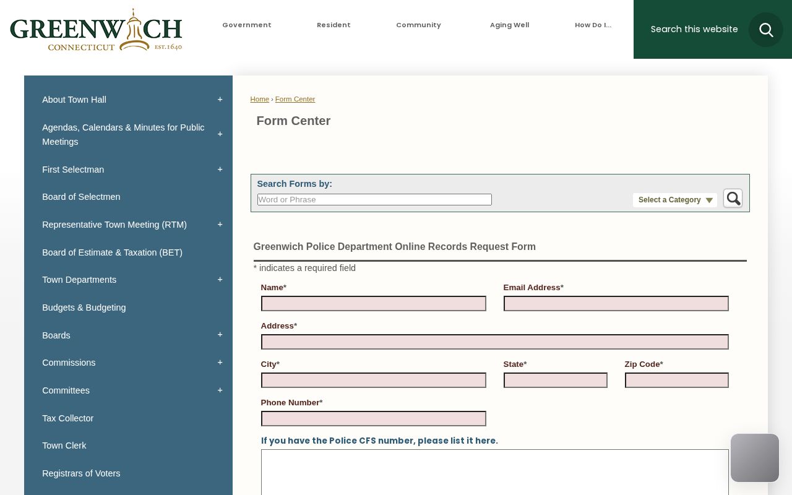Click the 'Search Forms by:' label
The width and height of the screenshot is (792, 495).
coord(295,184)
